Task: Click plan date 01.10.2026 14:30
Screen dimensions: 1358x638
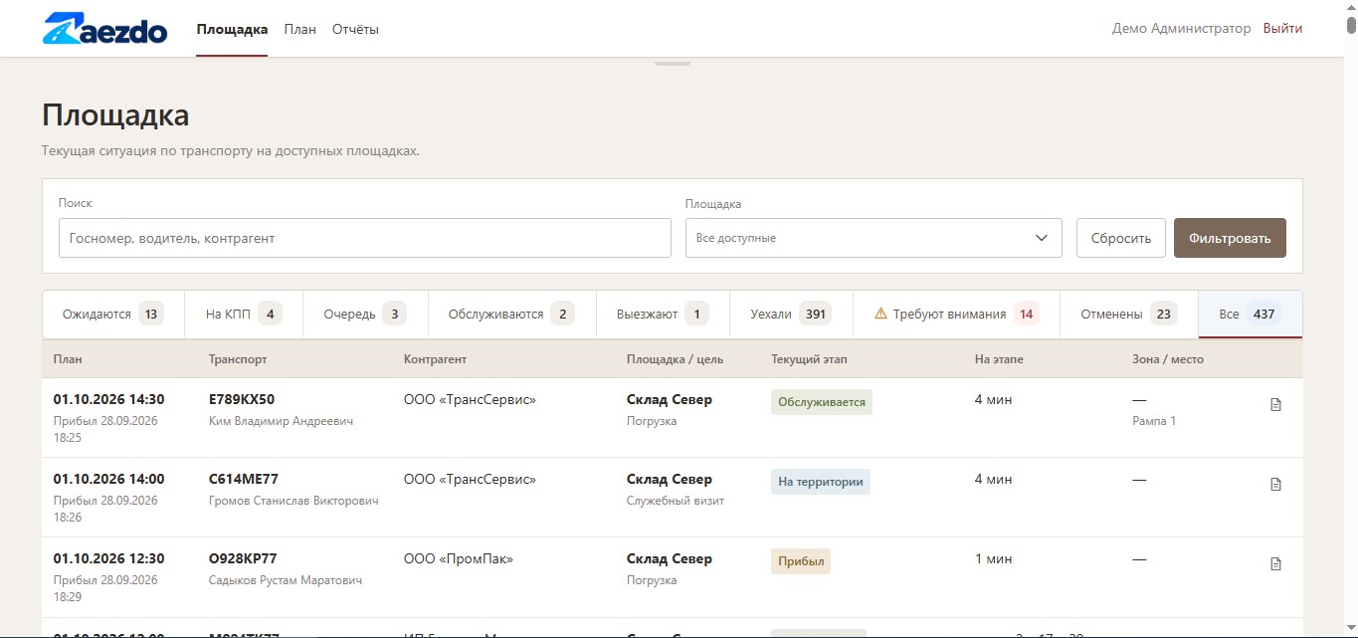Action: click(108, 400)
